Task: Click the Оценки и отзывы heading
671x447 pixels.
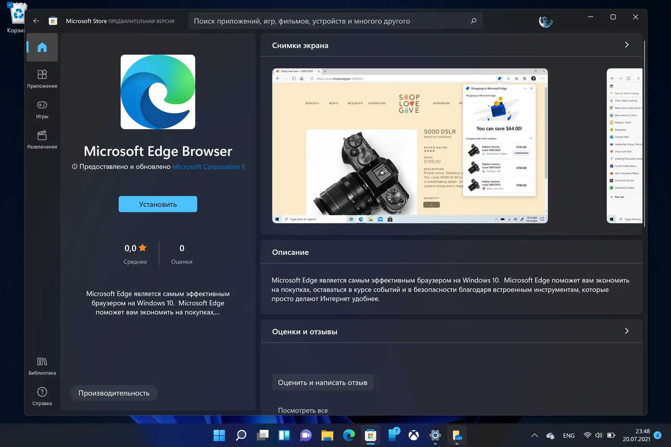Action: (305, 332)
